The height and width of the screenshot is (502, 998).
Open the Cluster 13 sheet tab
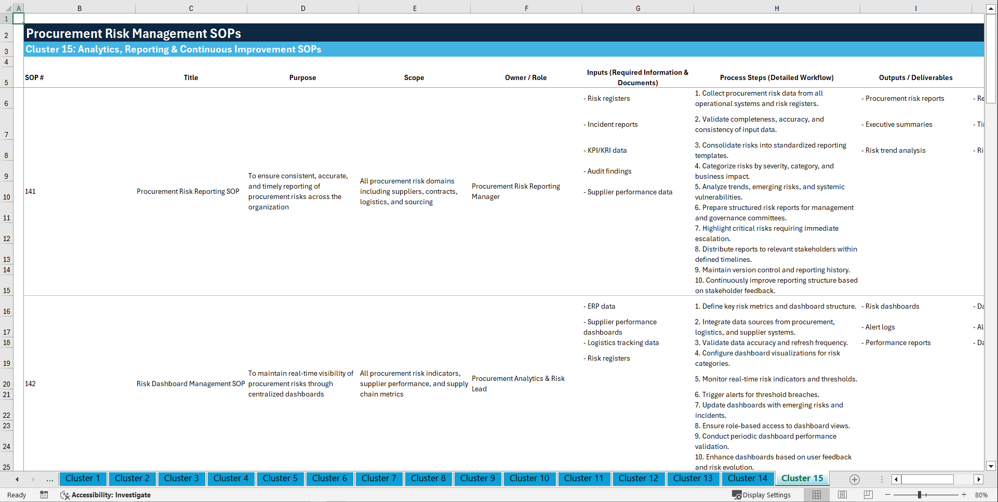coord(693,478)
